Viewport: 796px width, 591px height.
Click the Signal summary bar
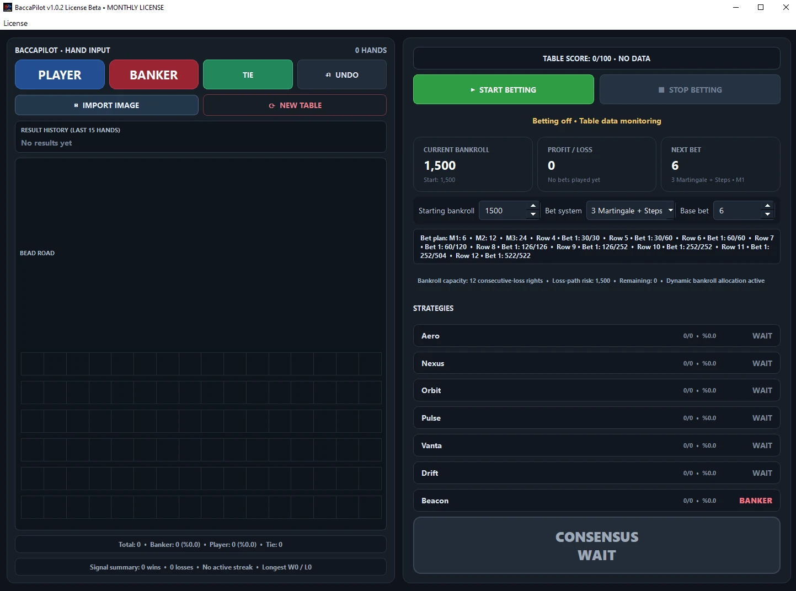201,567
